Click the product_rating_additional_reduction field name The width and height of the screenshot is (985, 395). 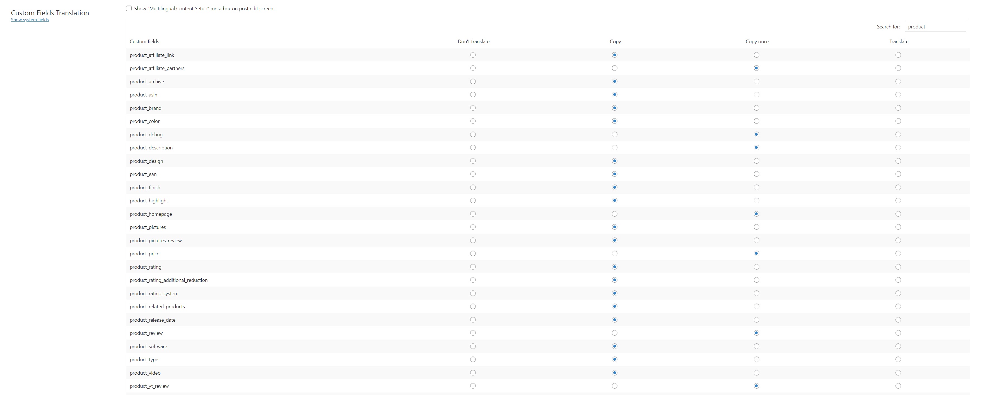(x=169, y=280)
